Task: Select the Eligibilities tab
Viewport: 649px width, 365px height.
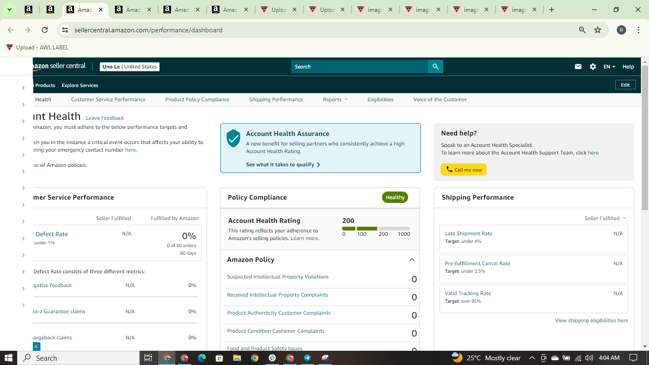Action: [x=381, y=99]
